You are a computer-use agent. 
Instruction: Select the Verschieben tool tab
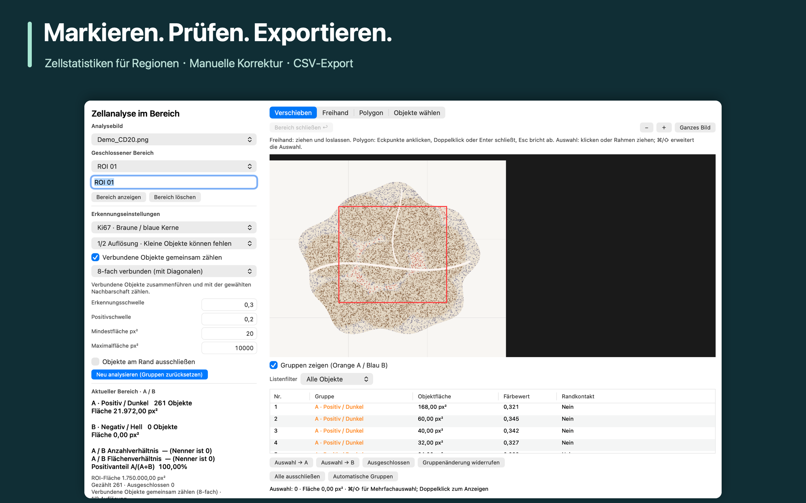pyautogui.click(x=293, y=113)
